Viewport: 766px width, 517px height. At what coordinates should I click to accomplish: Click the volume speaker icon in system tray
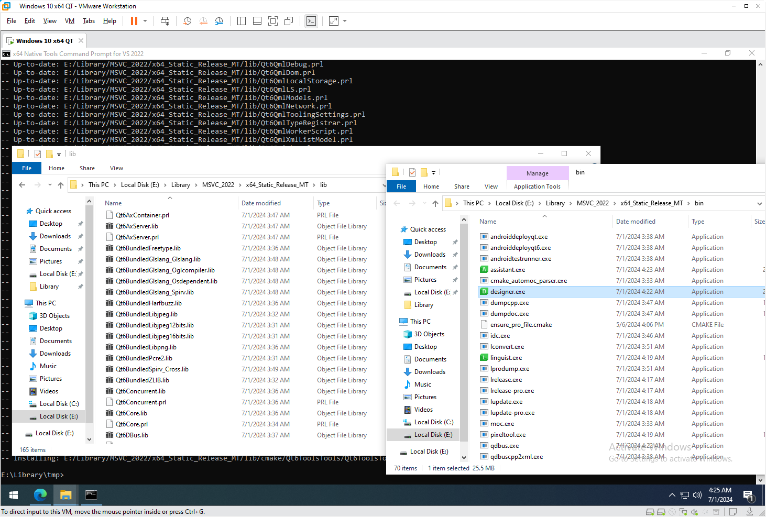coord(697,495)
